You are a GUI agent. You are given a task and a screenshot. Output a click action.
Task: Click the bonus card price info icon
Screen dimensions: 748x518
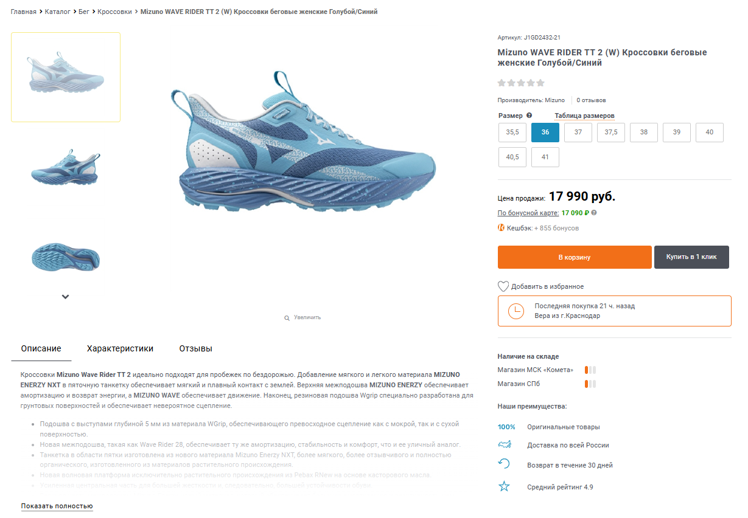point(594,213)
